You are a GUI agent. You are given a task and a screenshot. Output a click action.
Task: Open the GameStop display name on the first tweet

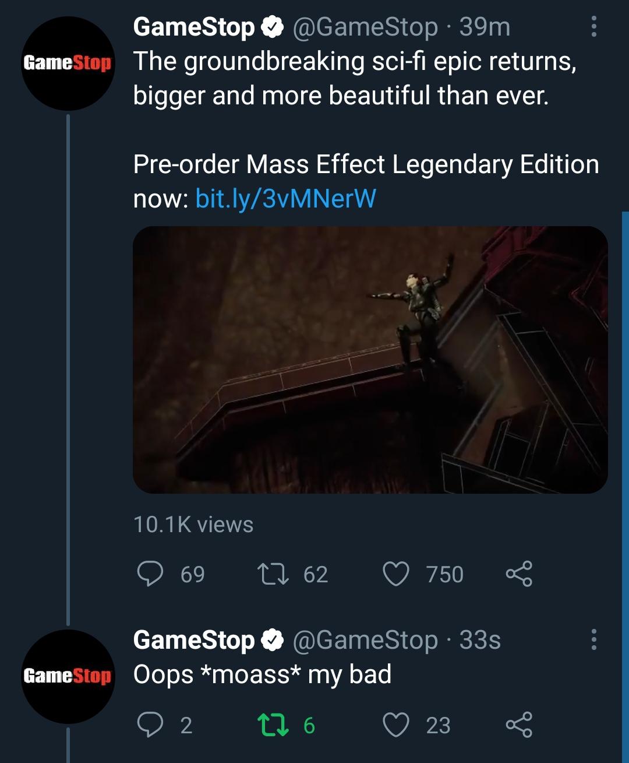(193, 27)
